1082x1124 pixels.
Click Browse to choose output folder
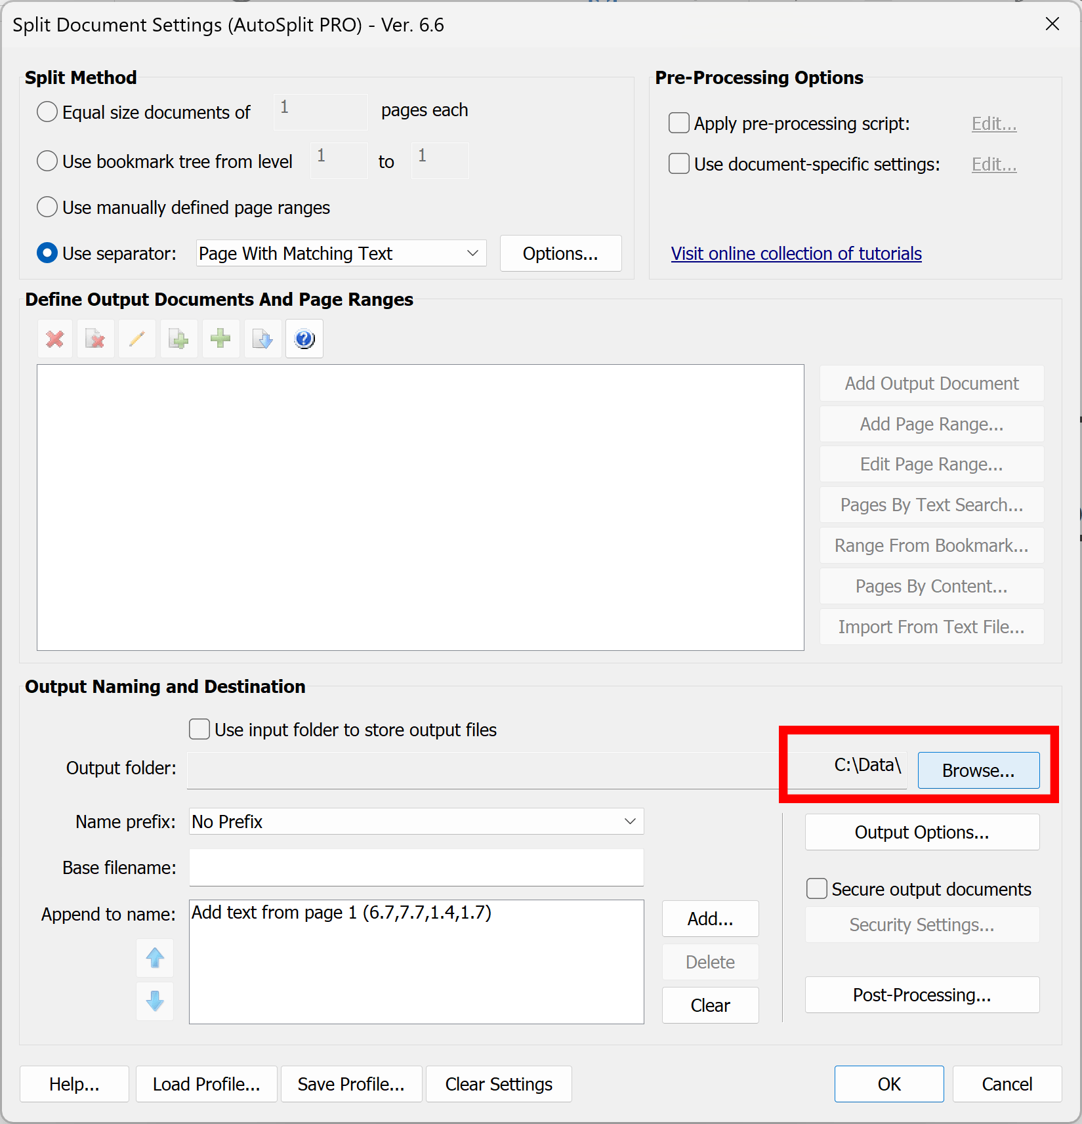point(978,770)
